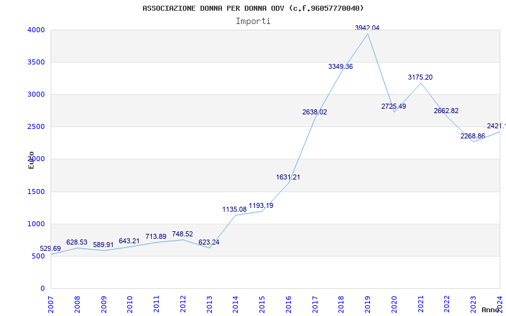Select the 1000 y-axis tick label

pyautogui.click(x=36, y=224)
